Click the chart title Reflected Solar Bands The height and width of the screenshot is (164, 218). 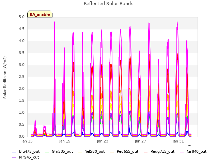[x=109, y=4]
